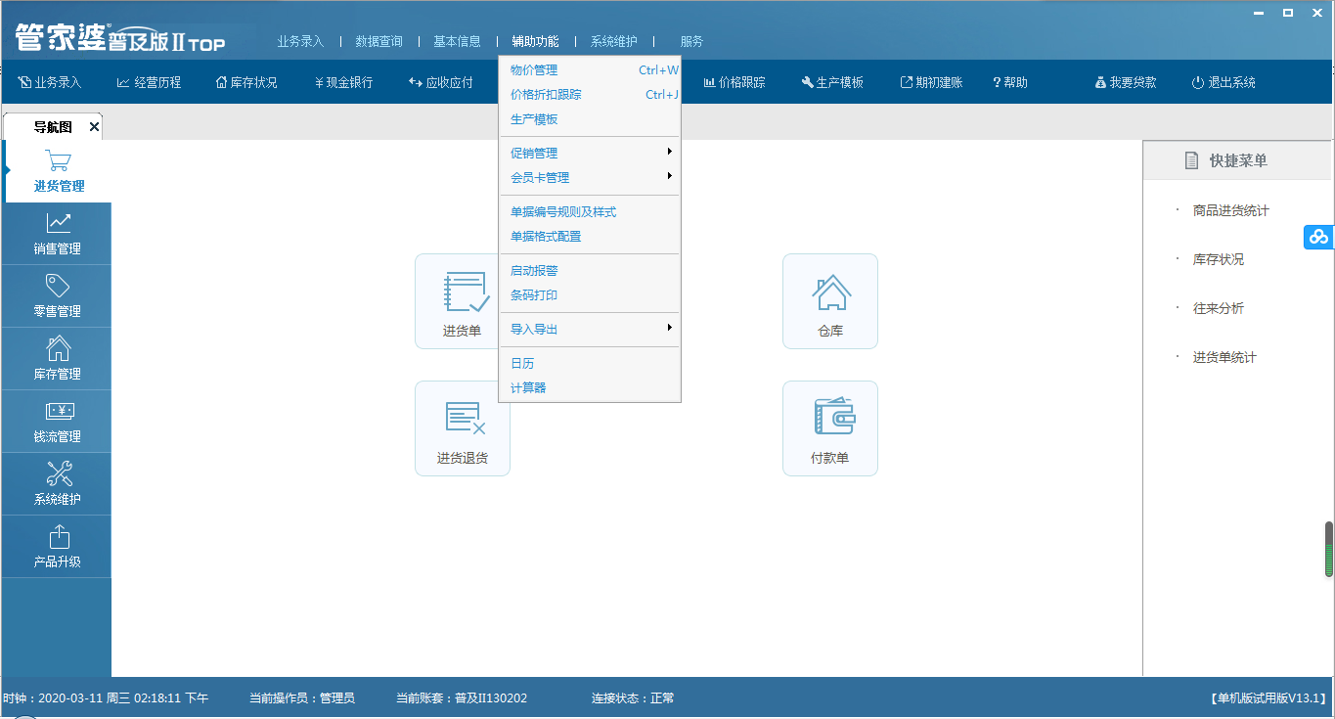Click the 进货退货 purchase return icon
1335x719 pixels.
click(463, 428)
